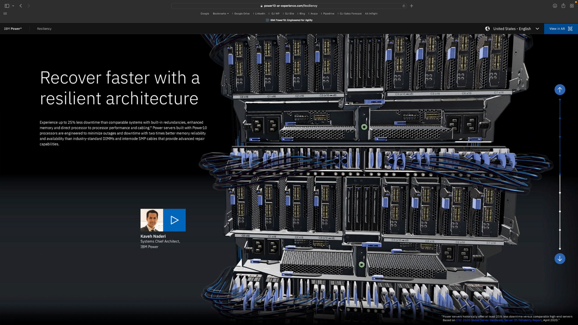Open a new tab with the plus icon
This screenshot has height=325, width=578.
click(x=412, y=6)
